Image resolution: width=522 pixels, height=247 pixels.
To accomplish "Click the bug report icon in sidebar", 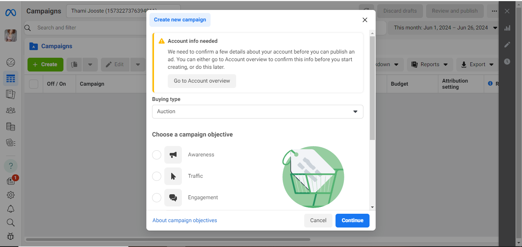I will pos(11,236).
